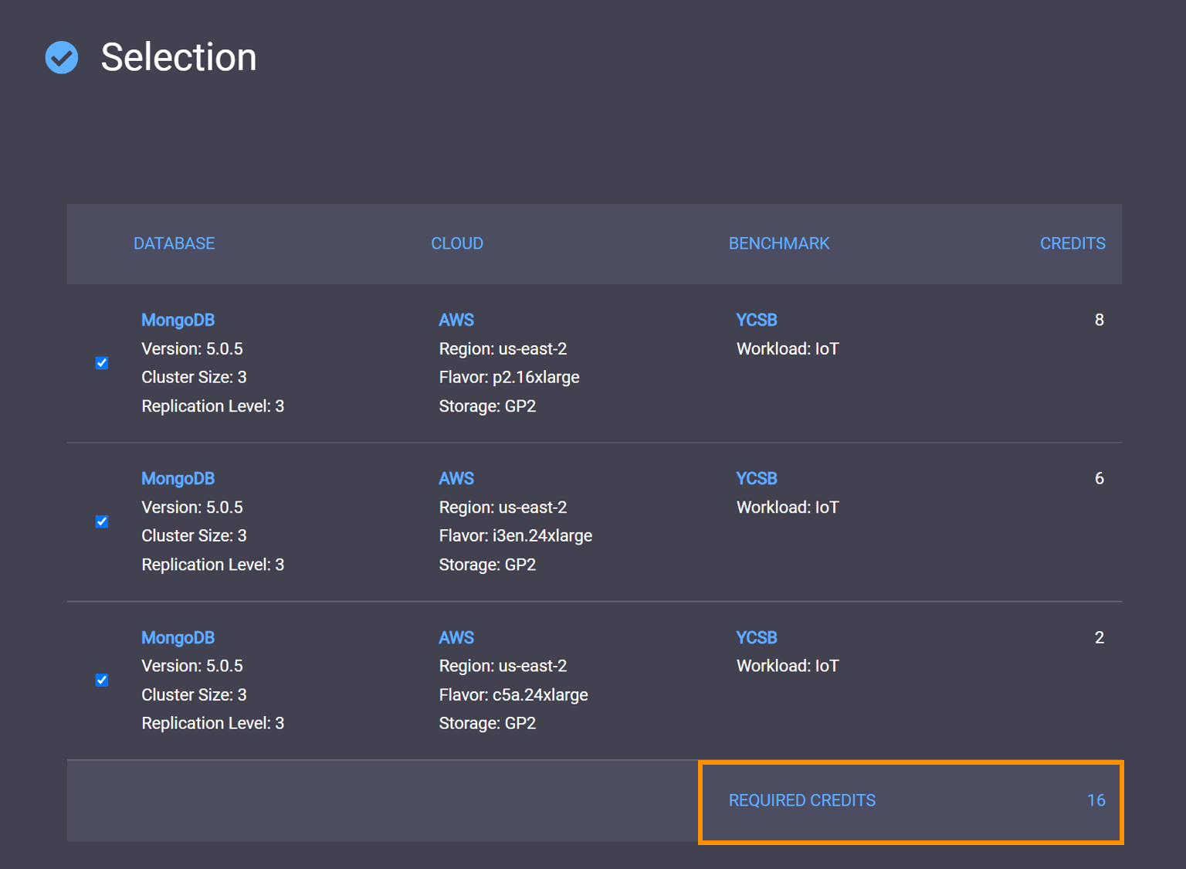The image size is (1186, 869).
Task: Click the CREDITS column header
Action: point(1072,243)
